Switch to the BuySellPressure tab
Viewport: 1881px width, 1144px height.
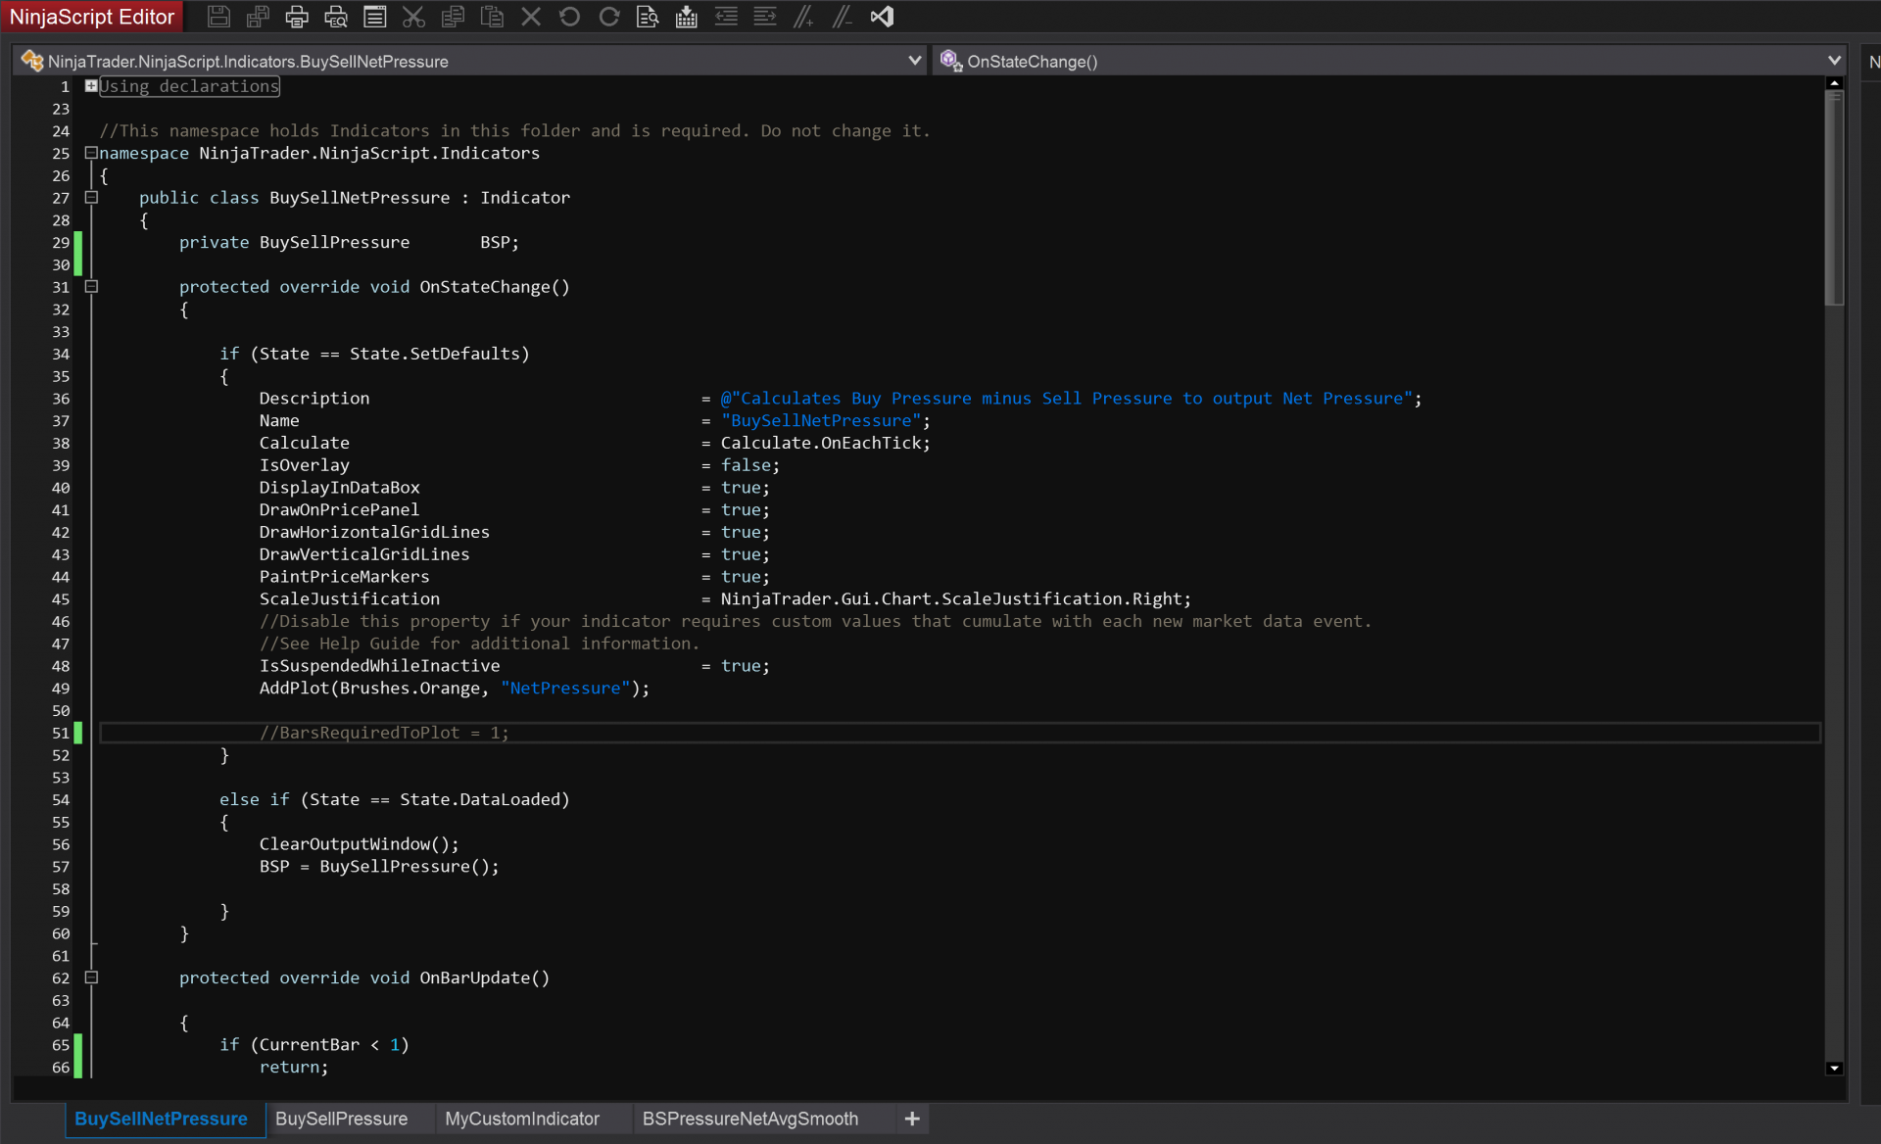coord(341,1119)
